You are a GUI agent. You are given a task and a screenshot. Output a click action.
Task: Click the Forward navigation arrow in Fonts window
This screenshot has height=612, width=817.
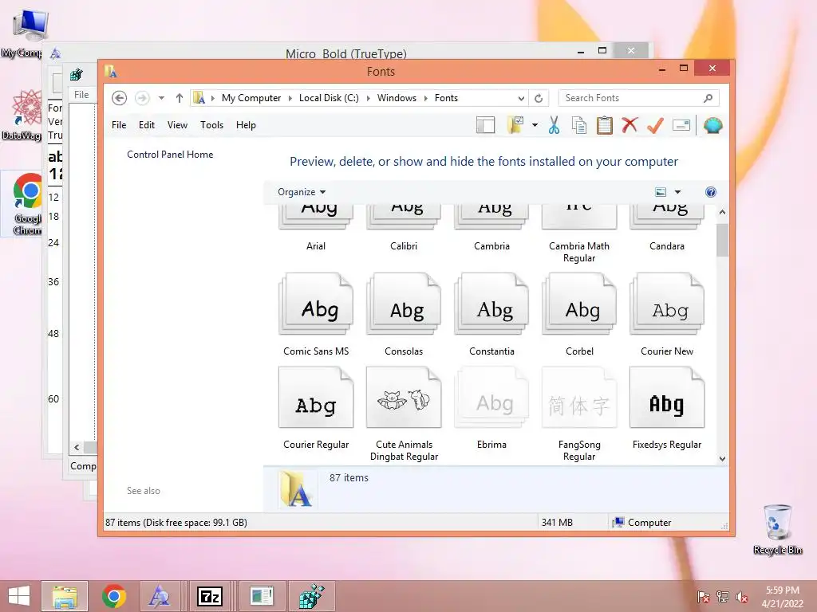pyautogui.click(x=142, y=98)
